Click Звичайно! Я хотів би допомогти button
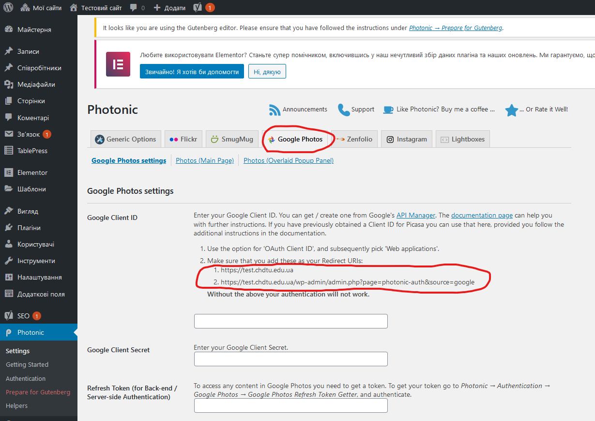 pos(192,72)
